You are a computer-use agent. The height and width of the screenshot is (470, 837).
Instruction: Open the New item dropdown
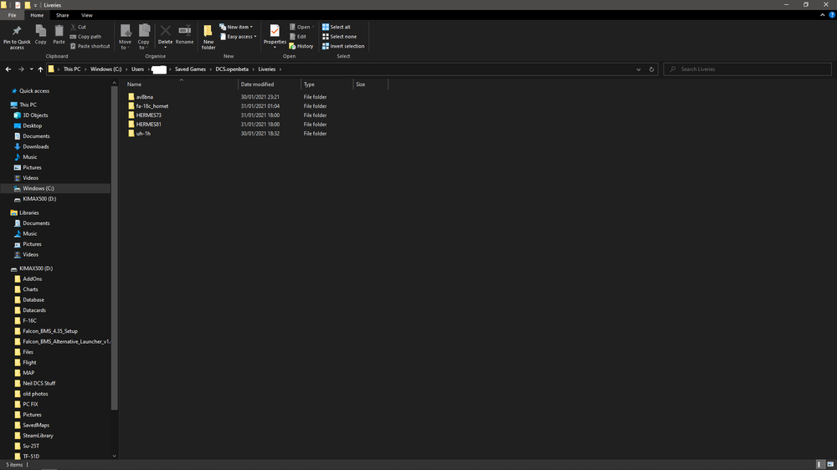point(236,27)
